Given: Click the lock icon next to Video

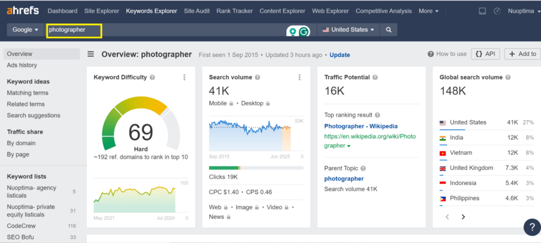Looking at the screenshot, I should point(286,208).
